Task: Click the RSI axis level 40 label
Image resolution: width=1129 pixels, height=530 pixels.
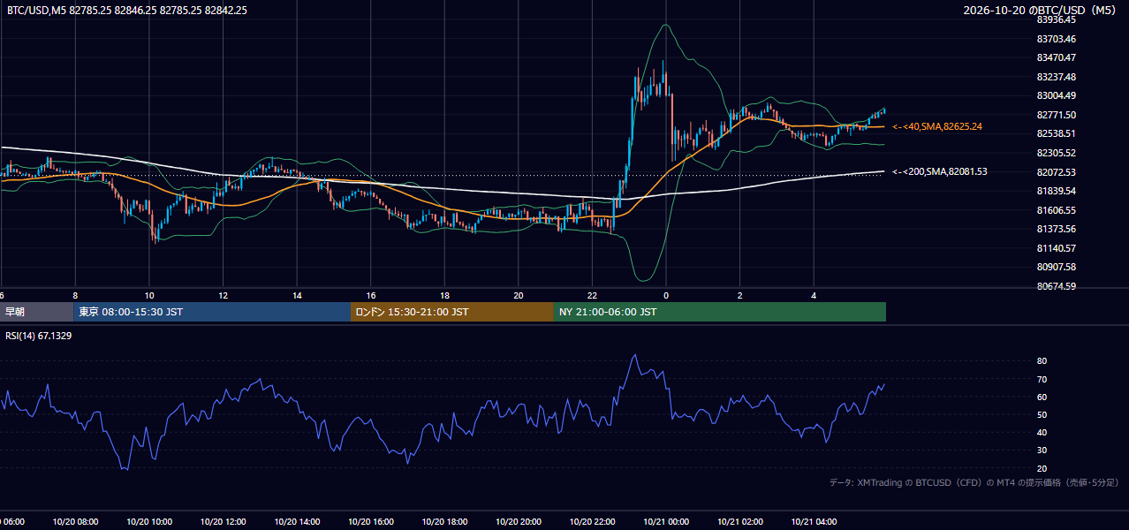Action: point(1042,432)
